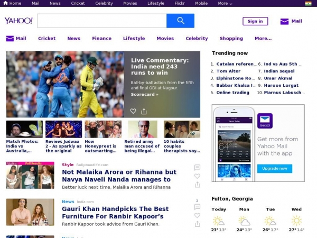Open the More... menu in navigation row
Screen dimensions: 317x238
[x=263, y=39]
